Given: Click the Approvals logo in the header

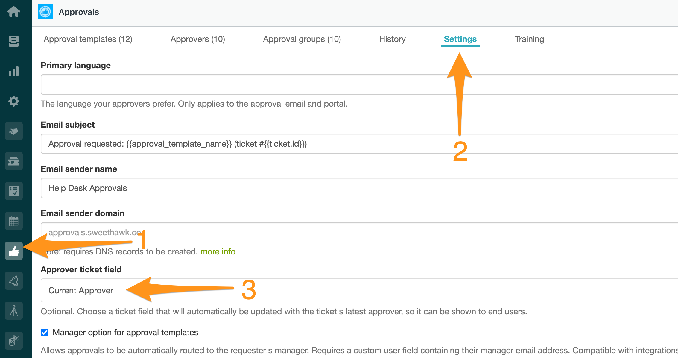Looking at the screenshot, I should pyautogui.click(x=45, y=12).
